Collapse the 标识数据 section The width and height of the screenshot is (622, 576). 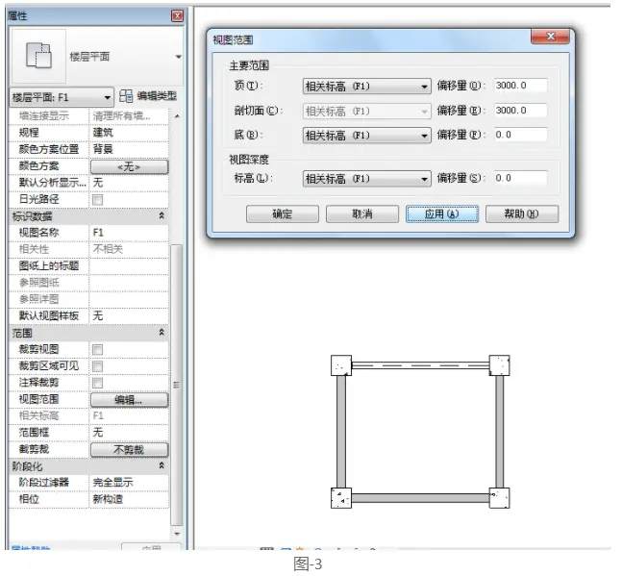[x=162, y=215]
